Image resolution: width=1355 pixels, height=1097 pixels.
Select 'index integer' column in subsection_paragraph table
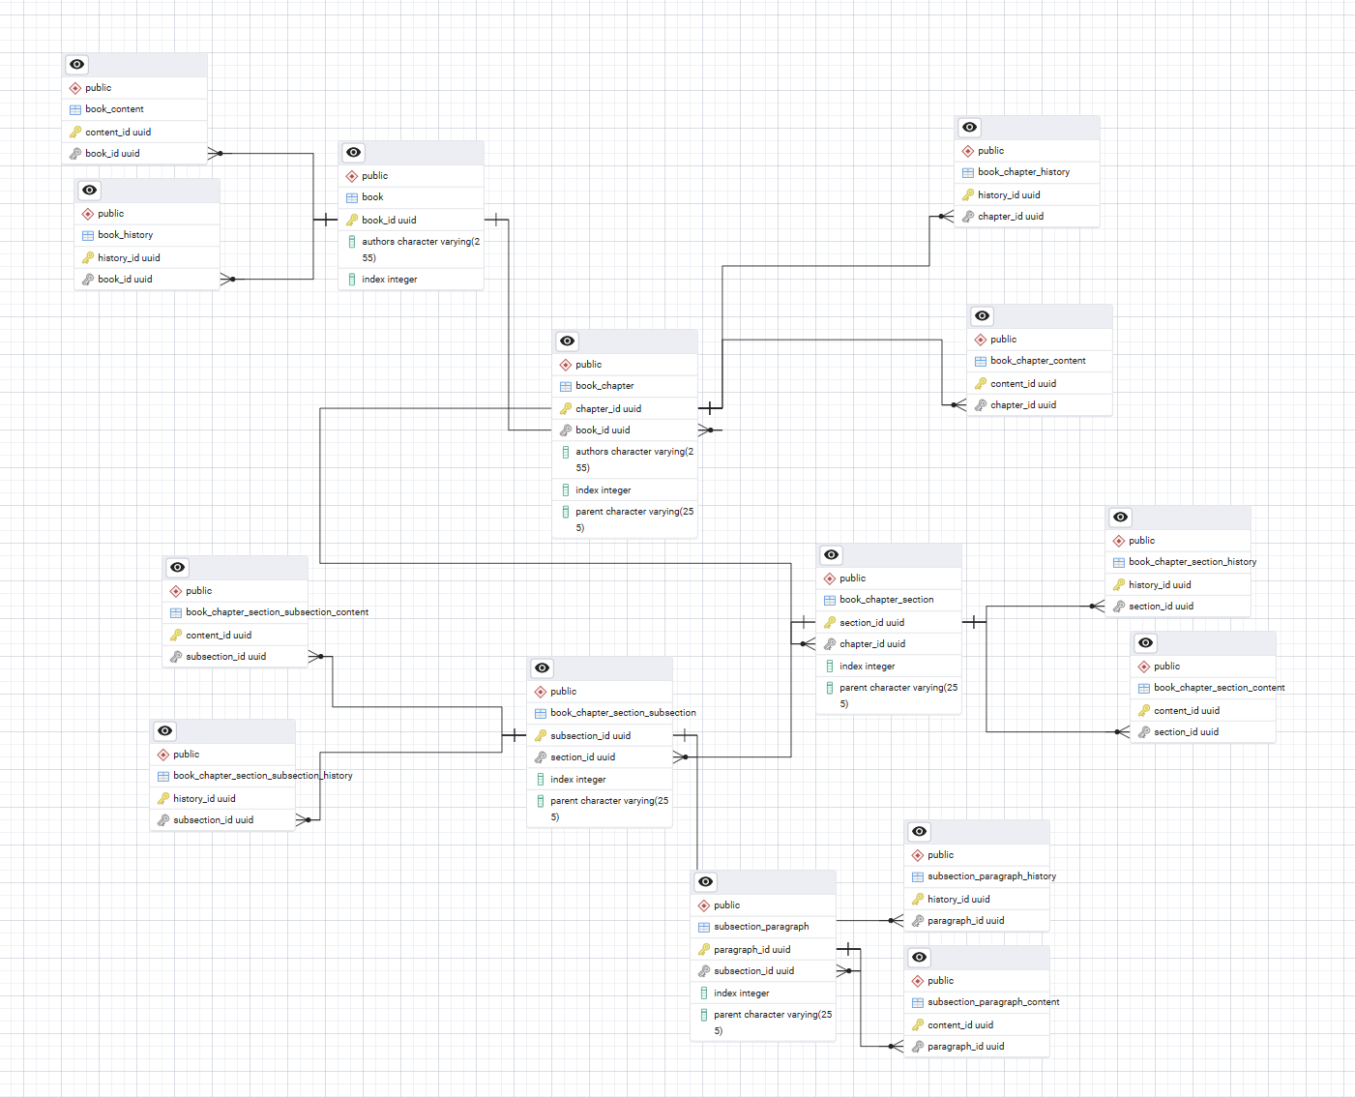pos(763,993)
